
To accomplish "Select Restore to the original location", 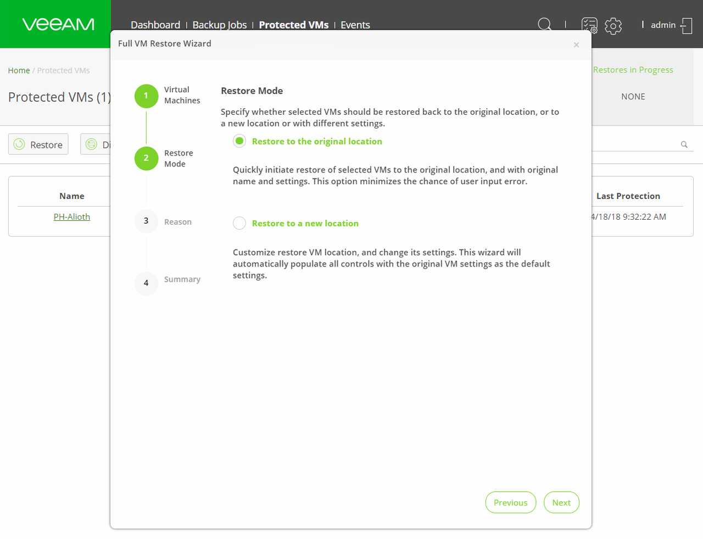I will 239,141.
